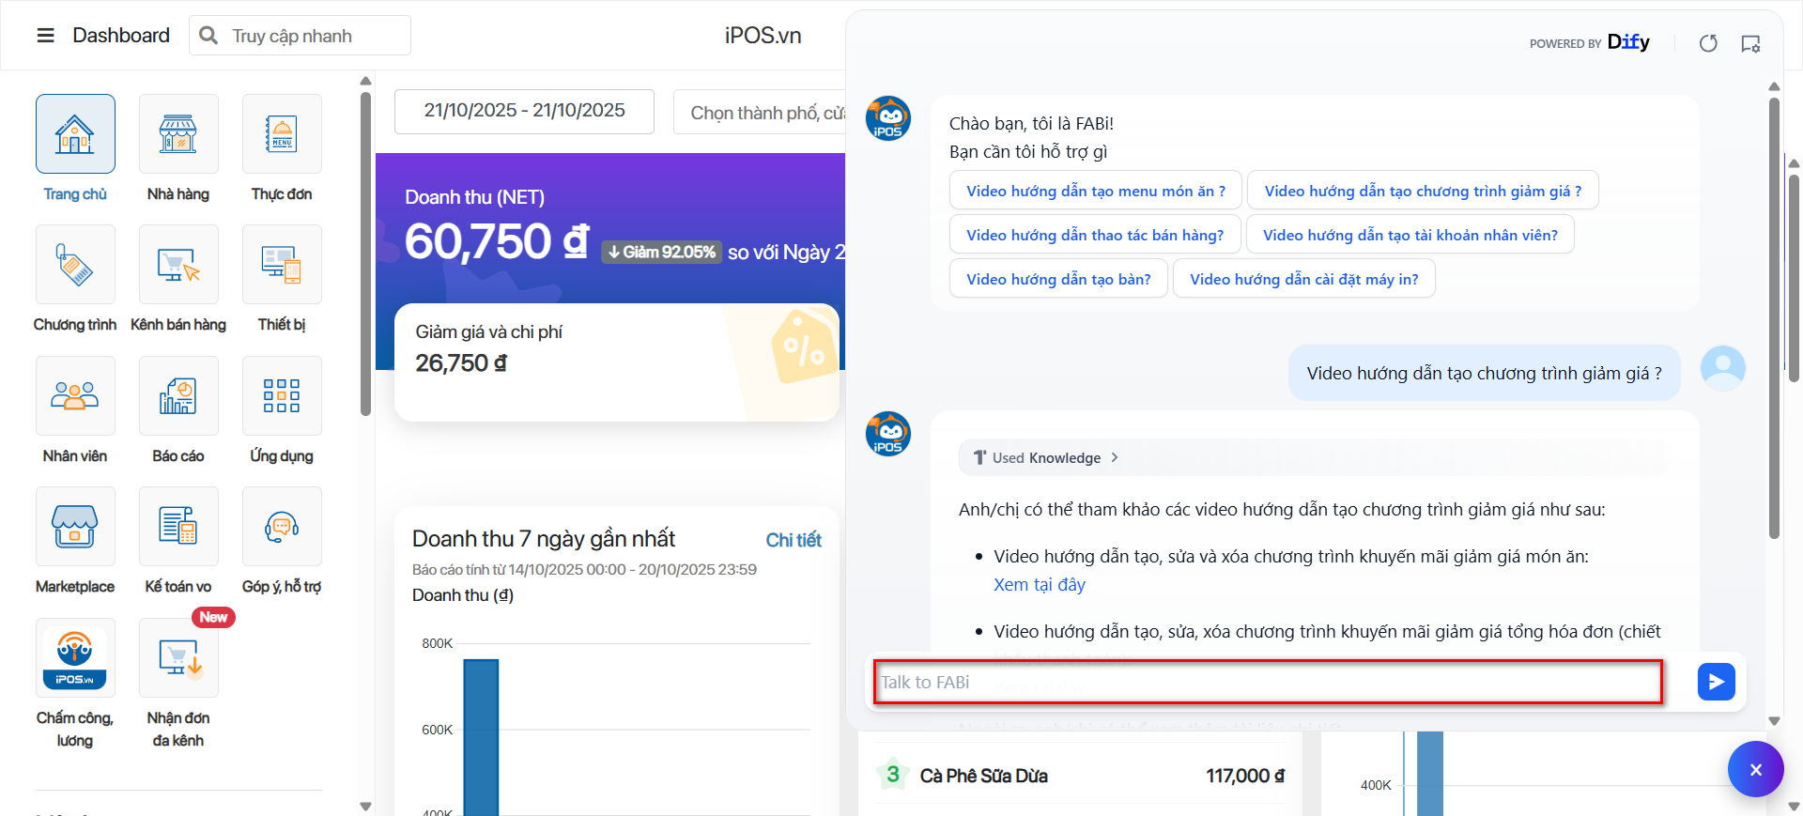Close the floating chat widget

point(1755,769)
